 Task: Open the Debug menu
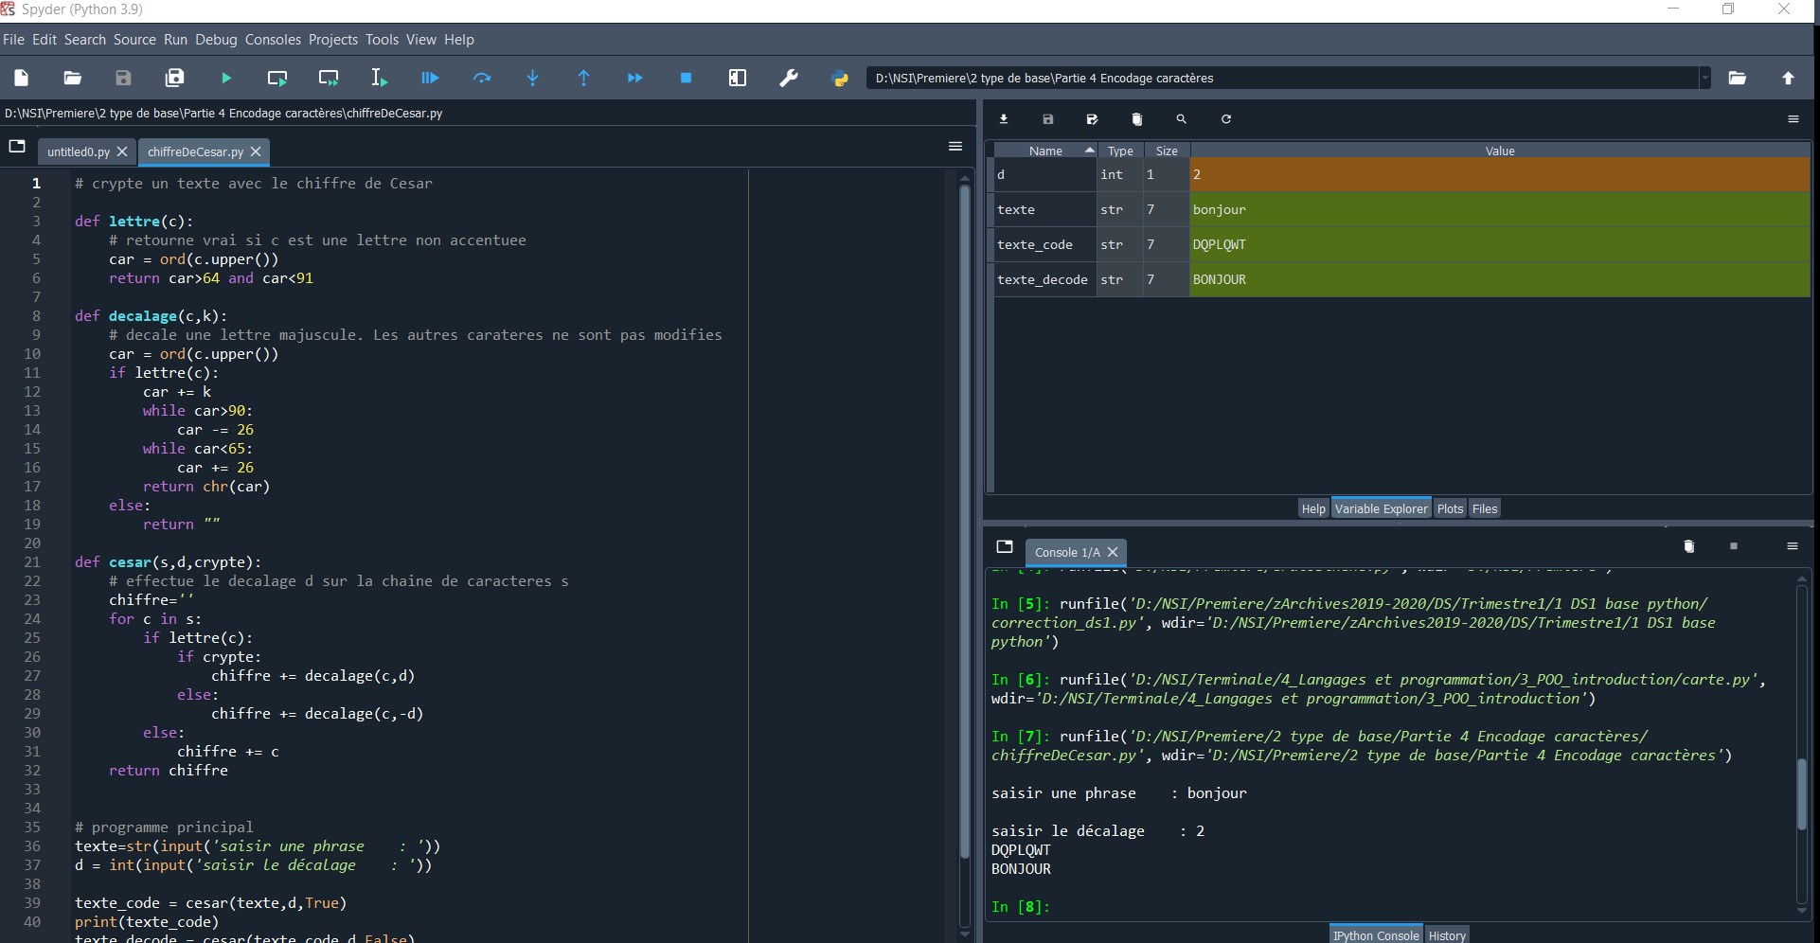tap(217, 40)
